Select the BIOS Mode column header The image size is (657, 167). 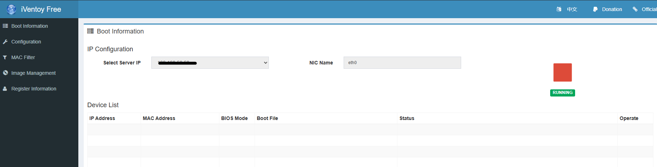[x=234, y=118]
